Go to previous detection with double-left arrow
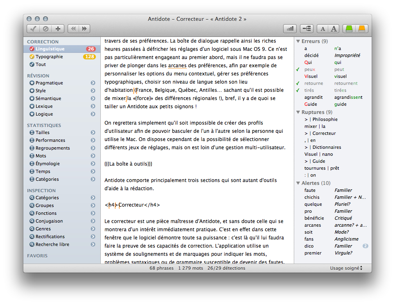This screenshot has height=305, width=395. coord(73,29)
